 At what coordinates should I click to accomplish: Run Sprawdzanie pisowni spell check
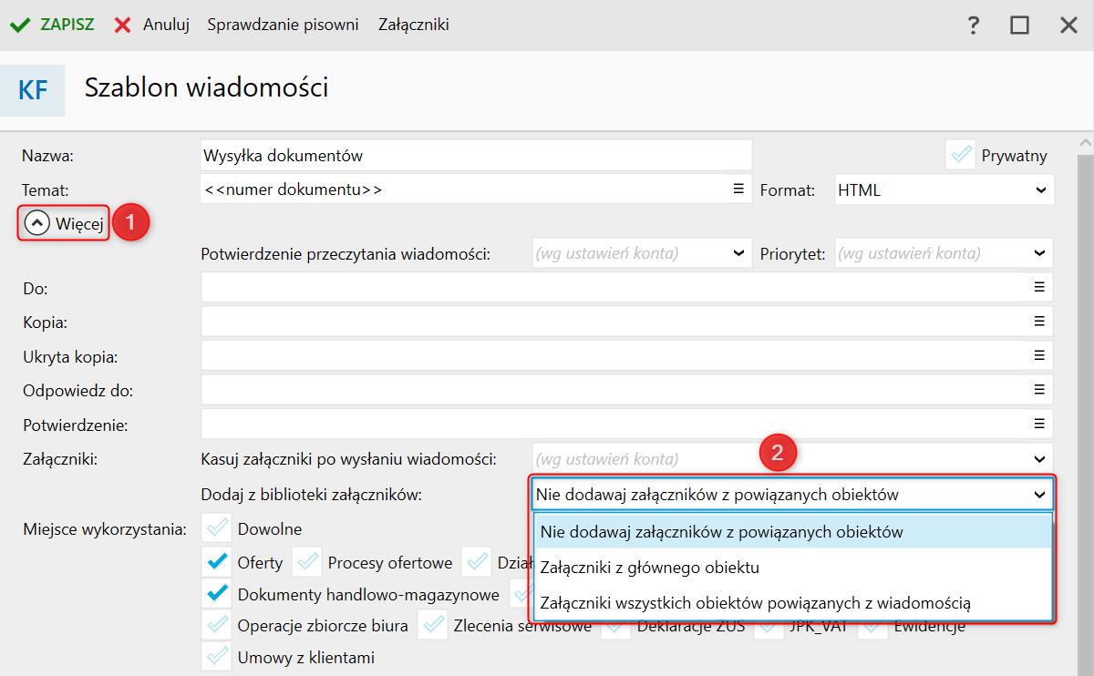pyautogui.click(x=283, y=25)
